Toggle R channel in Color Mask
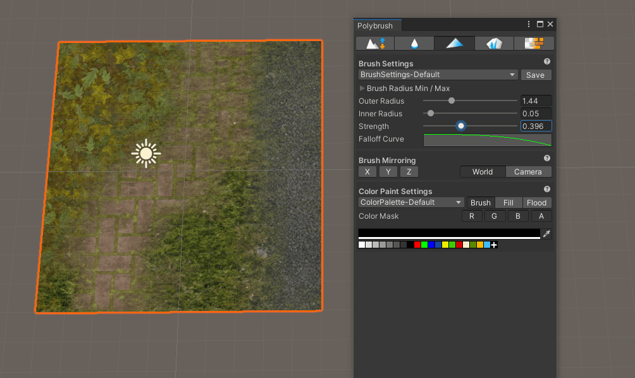Screen dimensions: 635x378 coord(472,216)
